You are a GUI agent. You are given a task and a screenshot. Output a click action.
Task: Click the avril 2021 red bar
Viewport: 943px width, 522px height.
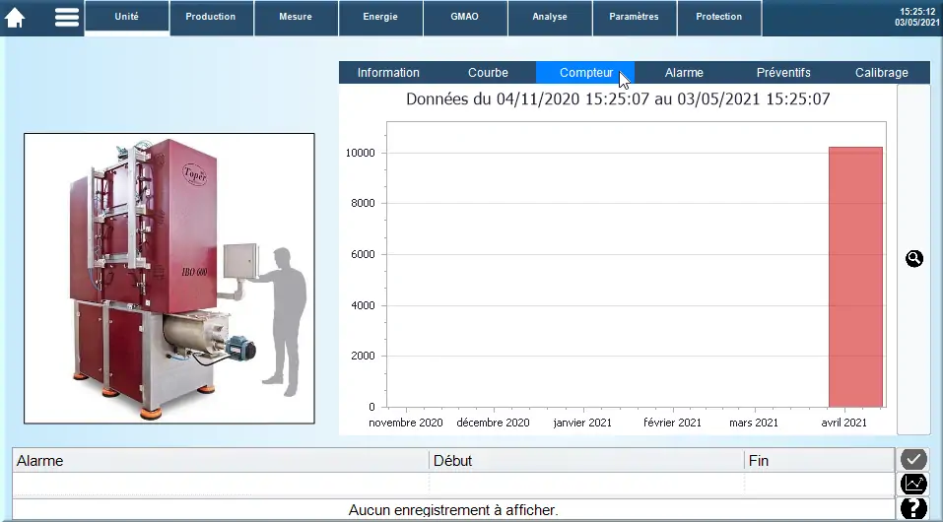coord(856,277)
